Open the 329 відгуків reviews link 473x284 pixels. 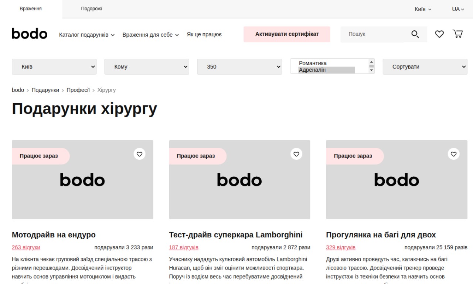(x=341, y=247)
